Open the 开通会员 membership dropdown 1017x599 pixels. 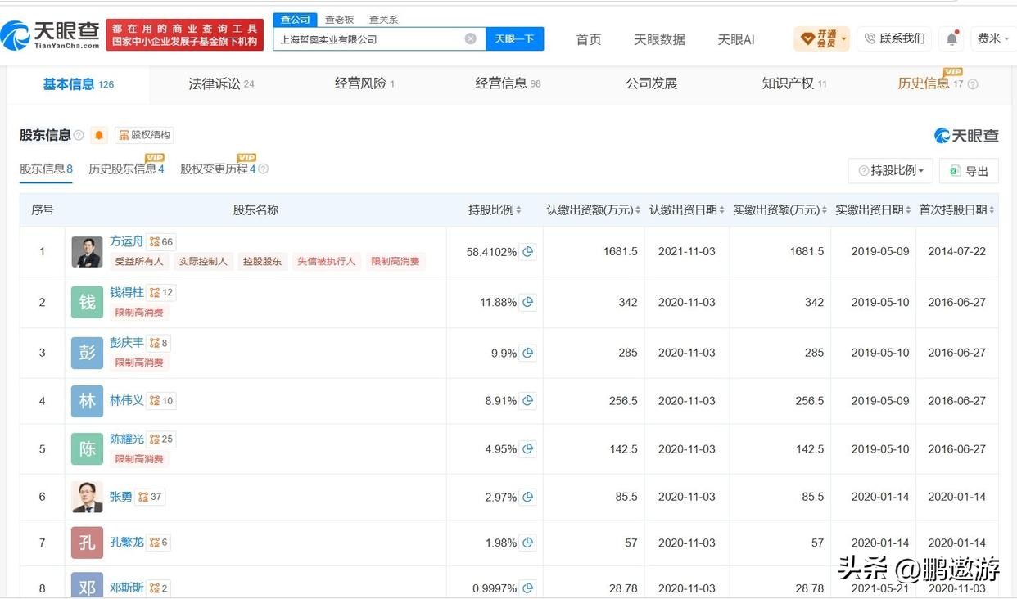822,38
